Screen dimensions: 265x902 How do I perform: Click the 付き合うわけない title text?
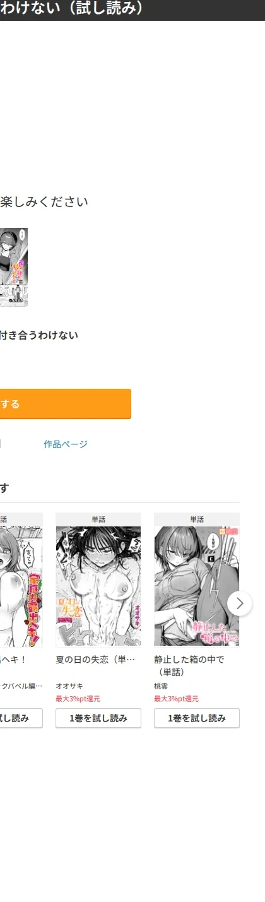(39, 335)
